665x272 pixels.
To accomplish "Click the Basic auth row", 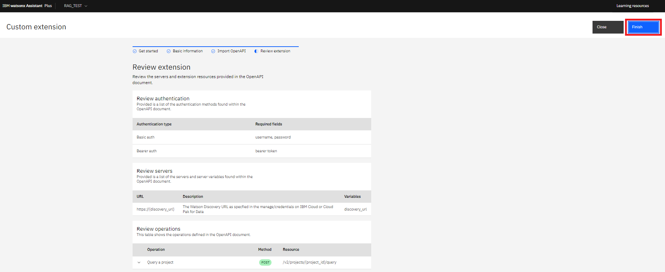I will pyautogui.click(x=252, y=137).
